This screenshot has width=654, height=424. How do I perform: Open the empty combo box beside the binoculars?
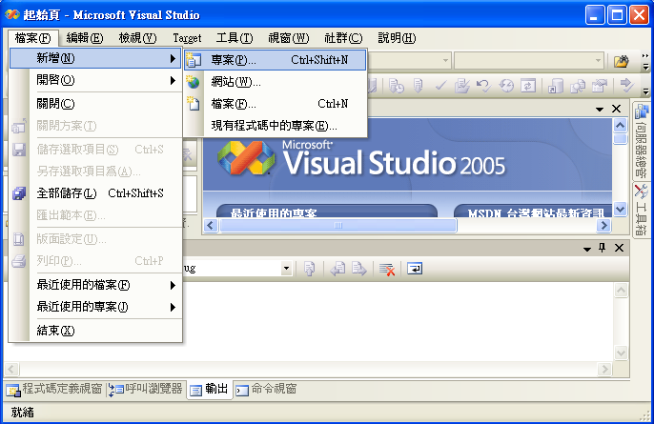click(529, 61)
